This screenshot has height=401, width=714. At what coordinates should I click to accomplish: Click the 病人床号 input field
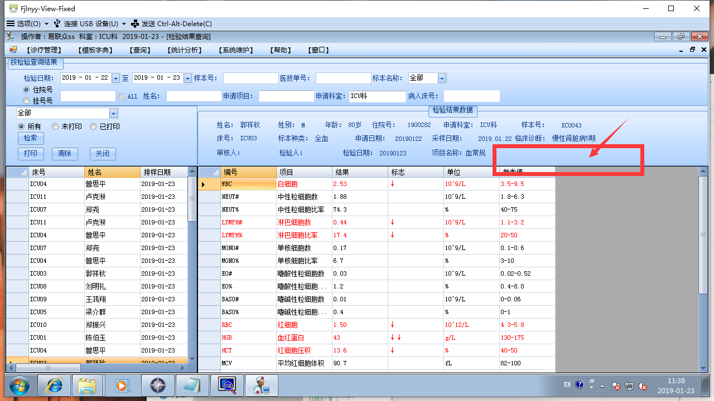(x=471, y=96)
